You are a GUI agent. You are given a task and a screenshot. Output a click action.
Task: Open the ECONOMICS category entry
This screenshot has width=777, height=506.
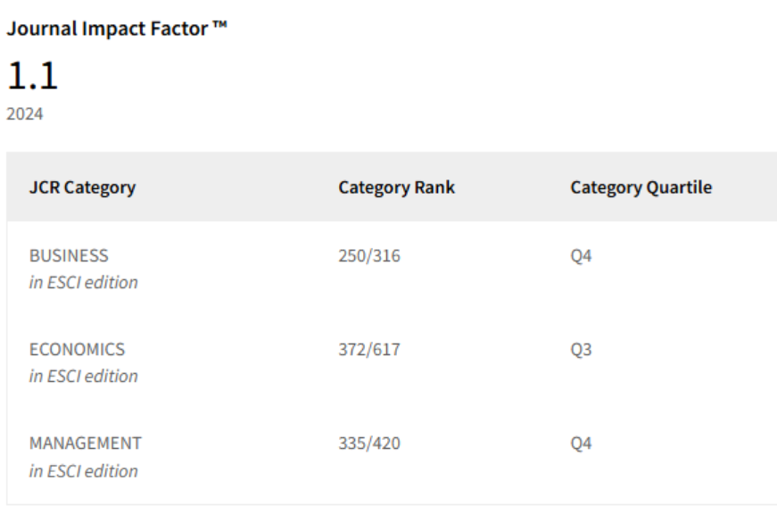pos(78,350)
